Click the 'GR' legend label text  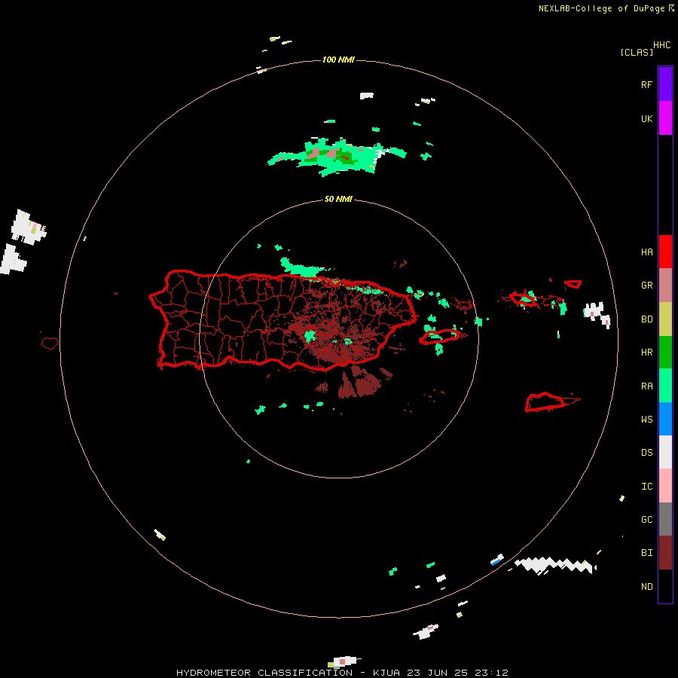(647, 286)
